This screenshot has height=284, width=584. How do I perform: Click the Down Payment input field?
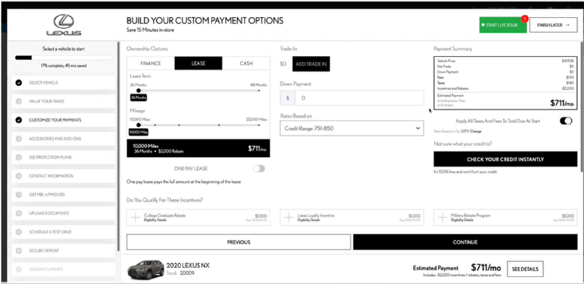click(x=359, y=98)
